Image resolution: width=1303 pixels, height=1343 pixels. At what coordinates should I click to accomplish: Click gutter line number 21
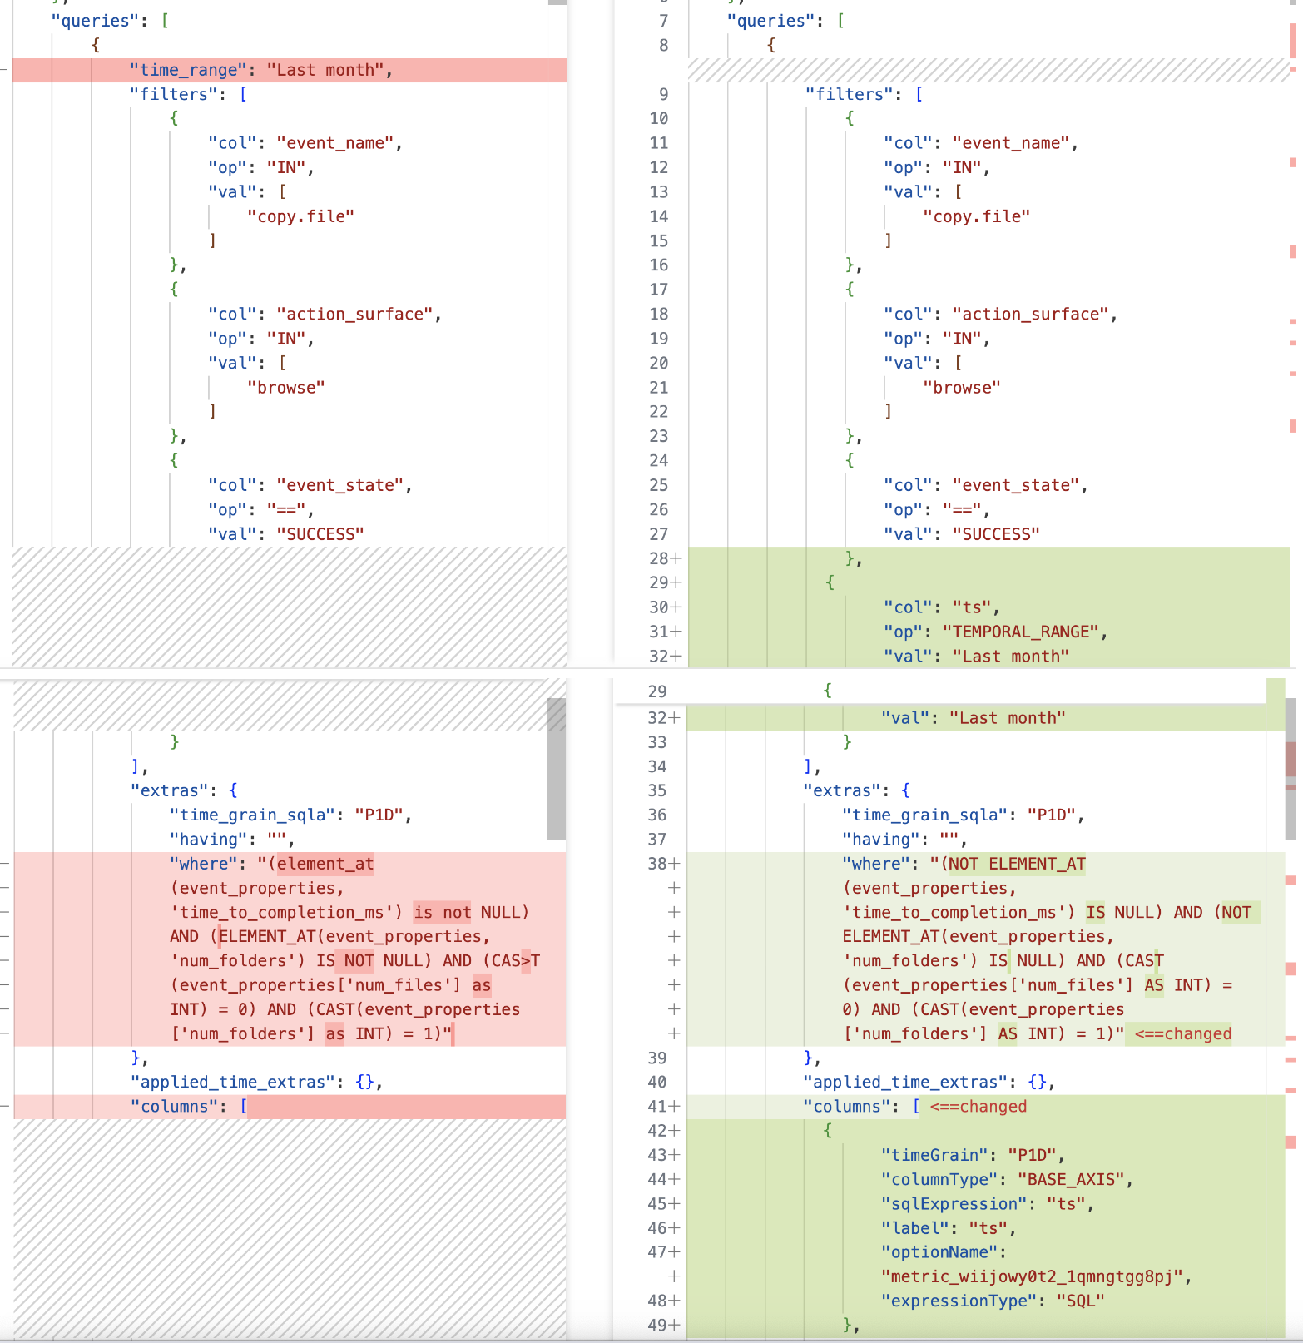[x=659, y=387]
